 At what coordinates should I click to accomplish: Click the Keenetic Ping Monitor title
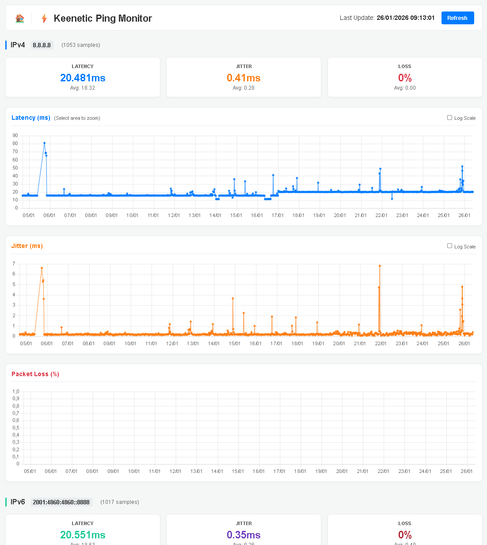(103, 18)
